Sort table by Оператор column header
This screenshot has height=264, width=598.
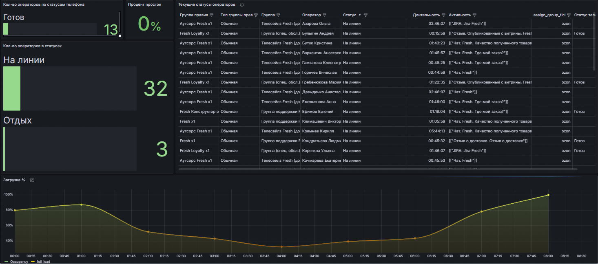[311, 15]
